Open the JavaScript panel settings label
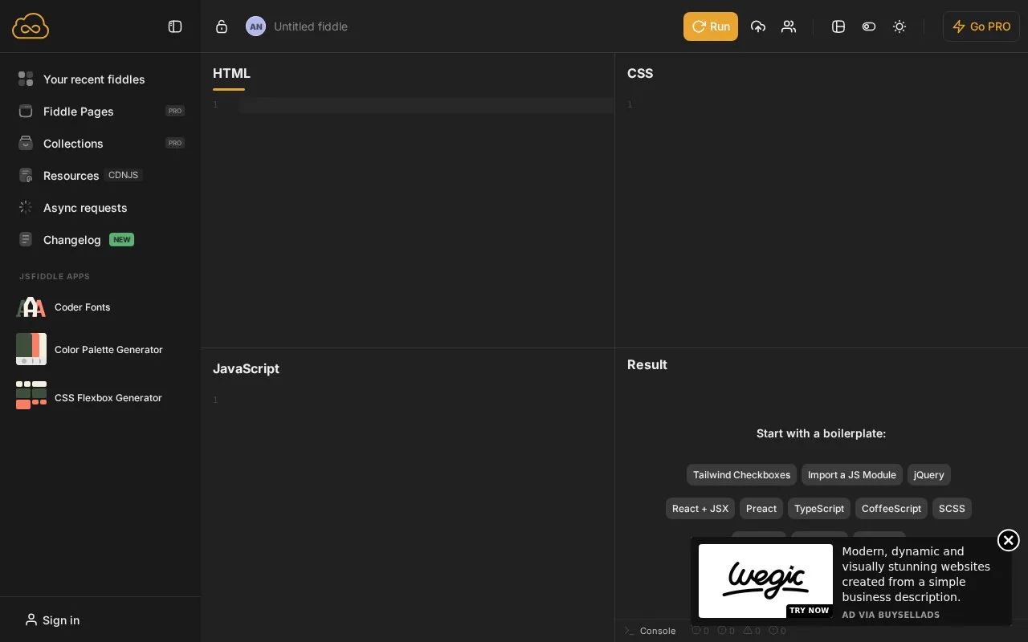This screenshot has width=1028, height=642. (x=246, y=368)
